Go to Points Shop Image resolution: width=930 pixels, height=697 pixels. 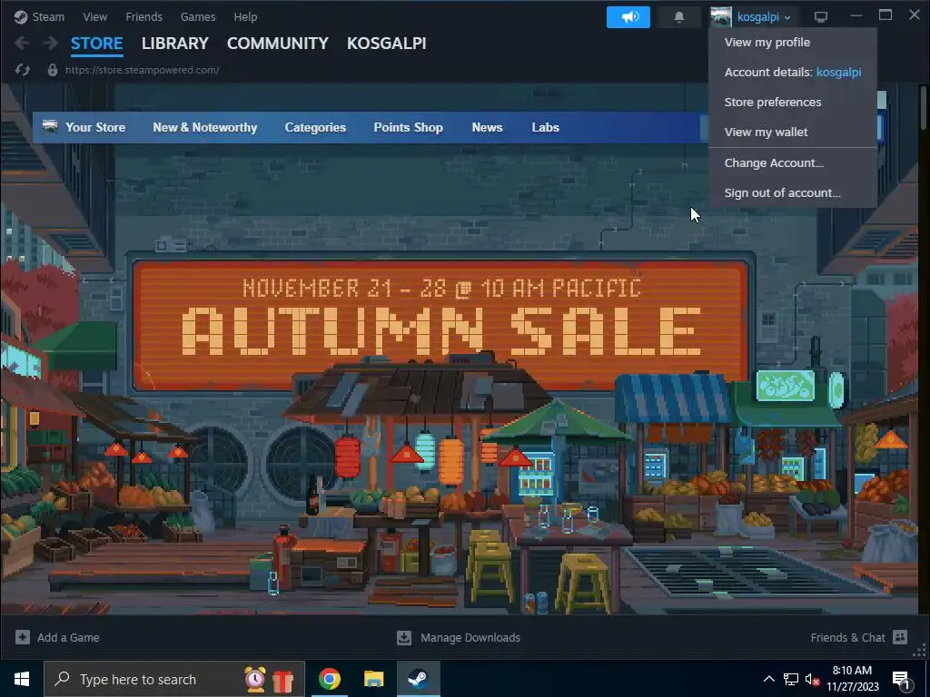coord(408,127)
